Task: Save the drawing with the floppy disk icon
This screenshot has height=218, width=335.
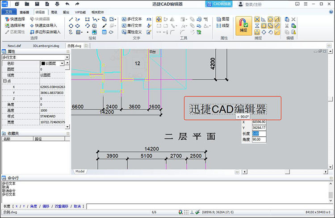Action: coord(37,4)
